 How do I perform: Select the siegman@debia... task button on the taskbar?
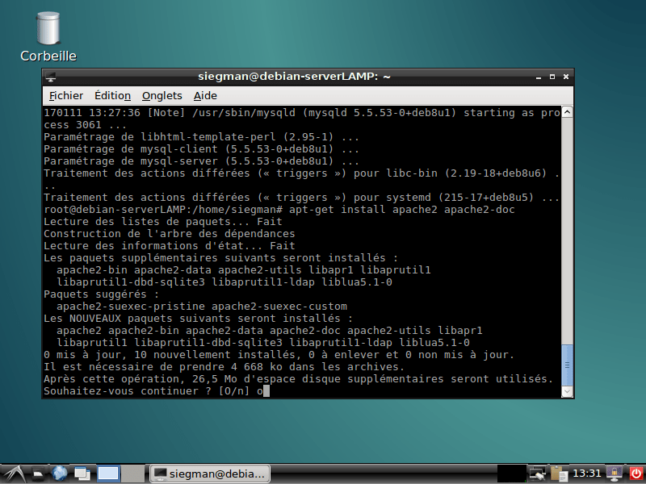coord(209,474)
